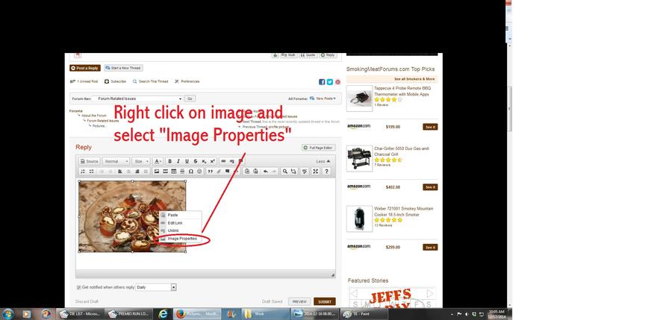672x320 pixels.
Task: Insert a special character with the omega icon
Action: (191, 172)
